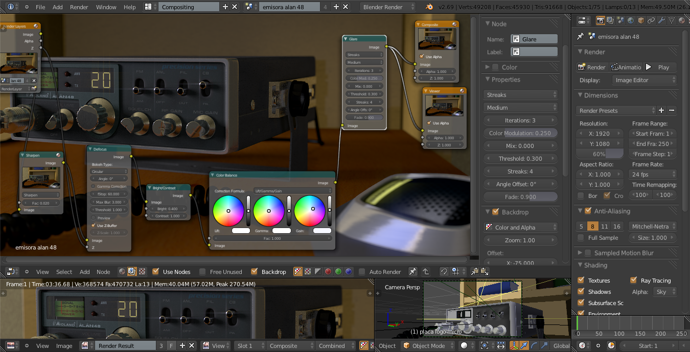Toggle node snapping magnet icon
This screenshot has width=690, height=352.
444,272
